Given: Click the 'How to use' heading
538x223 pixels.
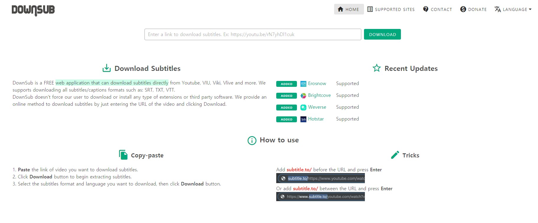Looking at the screenshot, I should click(279, 140).
